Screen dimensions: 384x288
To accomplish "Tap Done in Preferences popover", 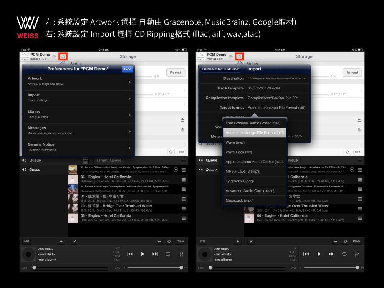I will pos(127,69).
